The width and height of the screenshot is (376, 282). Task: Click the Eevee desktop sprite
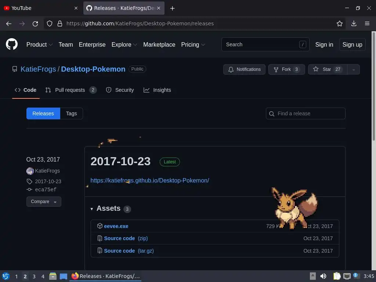[x=294, y=208]
